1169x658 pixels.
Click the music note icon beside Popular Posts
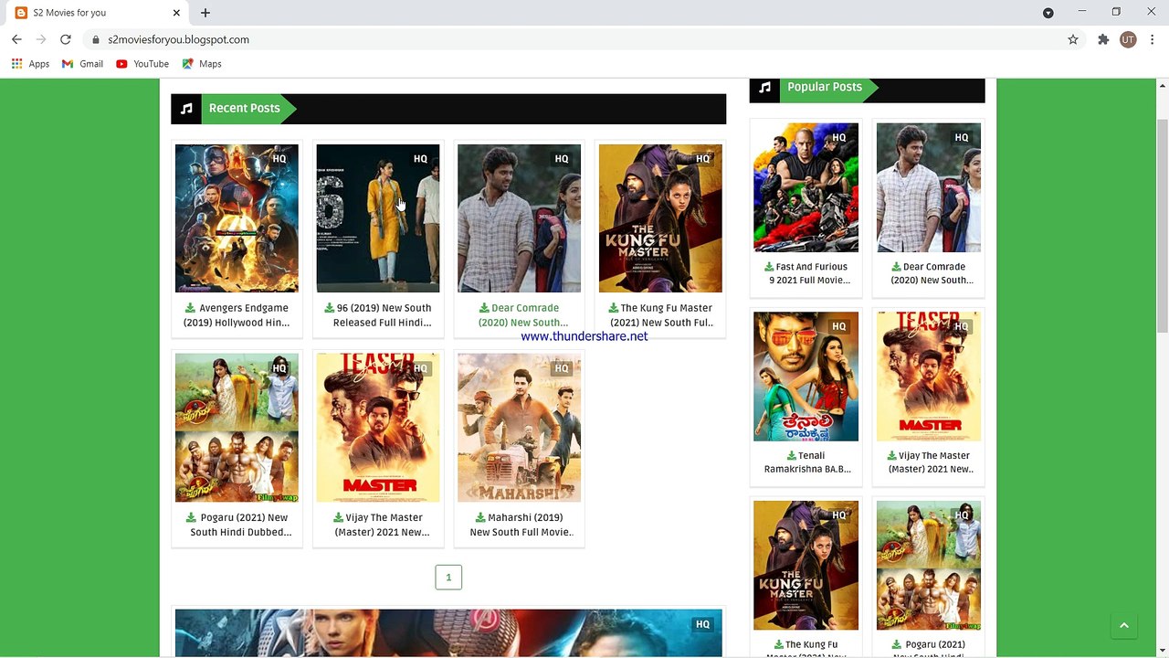[x=764, y=88]
